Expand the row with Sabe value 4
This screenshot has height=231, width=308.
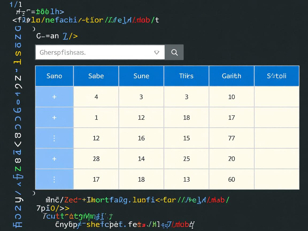pos(54,97)
